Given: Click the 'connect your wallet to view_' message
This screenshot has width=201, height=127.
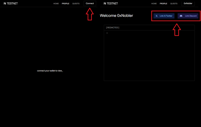Looking at the screenshot, I should pos(50,71).
